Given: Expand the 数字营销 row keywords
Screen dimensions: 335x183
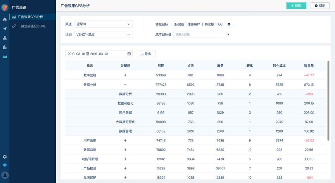Looking at the screenshot, I should (125, 75).
